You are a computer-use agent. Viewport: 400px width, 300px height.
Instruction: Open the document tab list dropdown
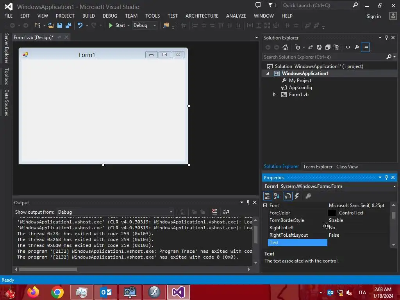[256, 37]
